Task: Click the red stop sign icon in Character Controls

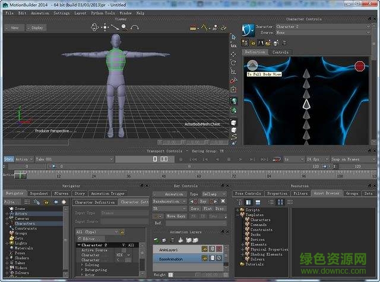Action: (x=359, y=66)
